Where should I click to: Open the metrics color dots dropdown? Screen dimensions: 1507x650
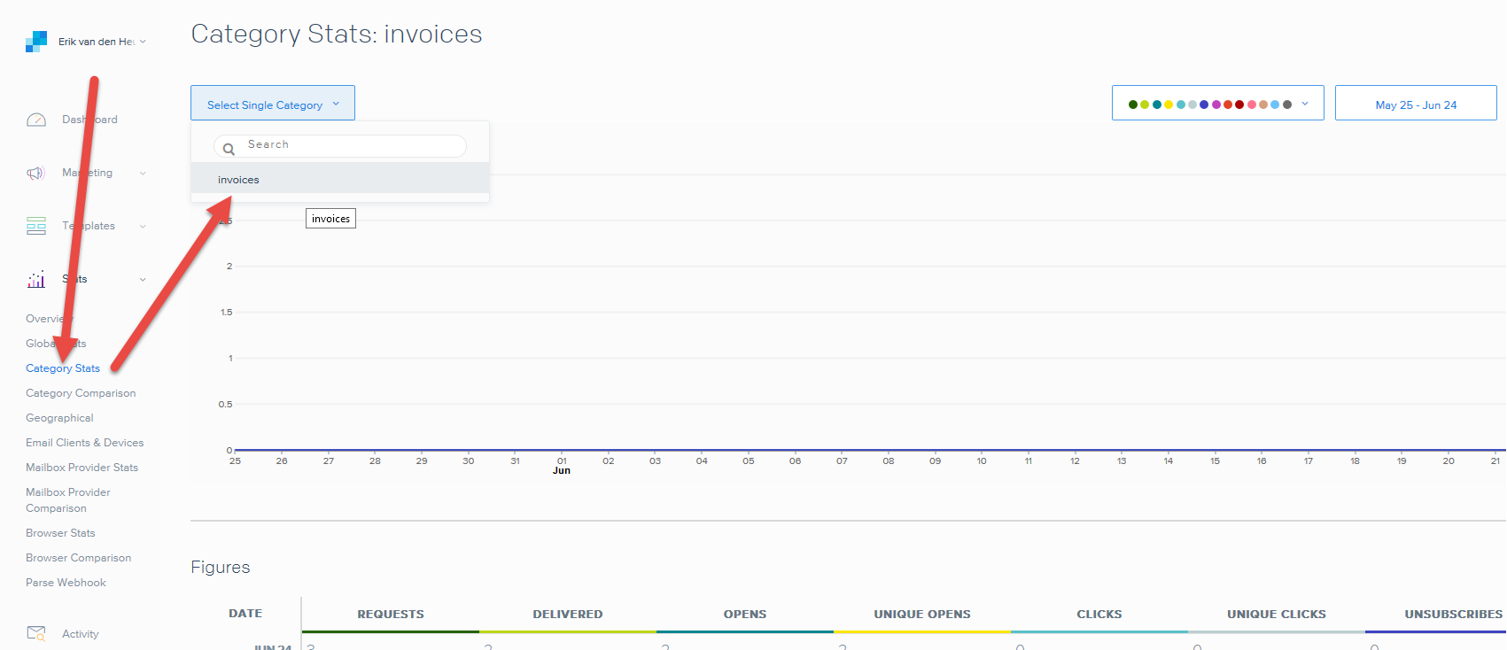[1217, 104]
